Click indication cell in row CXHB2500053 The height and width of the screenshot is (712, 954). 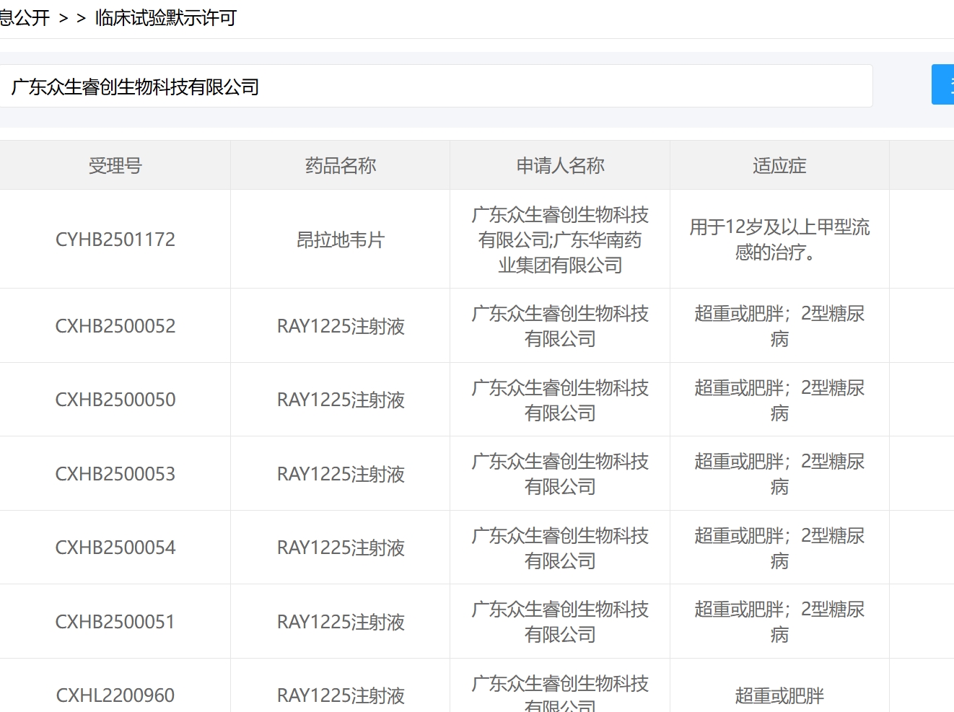[779, 474]
